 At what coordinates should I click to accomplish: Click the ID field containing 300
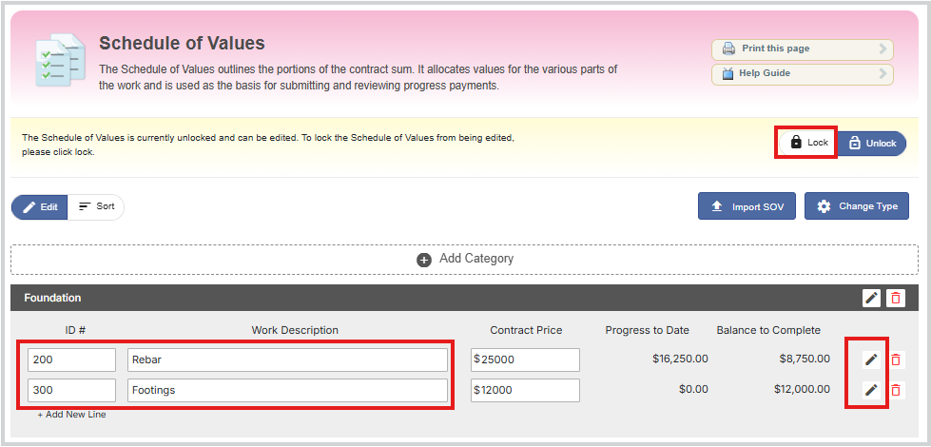[71, 390]
